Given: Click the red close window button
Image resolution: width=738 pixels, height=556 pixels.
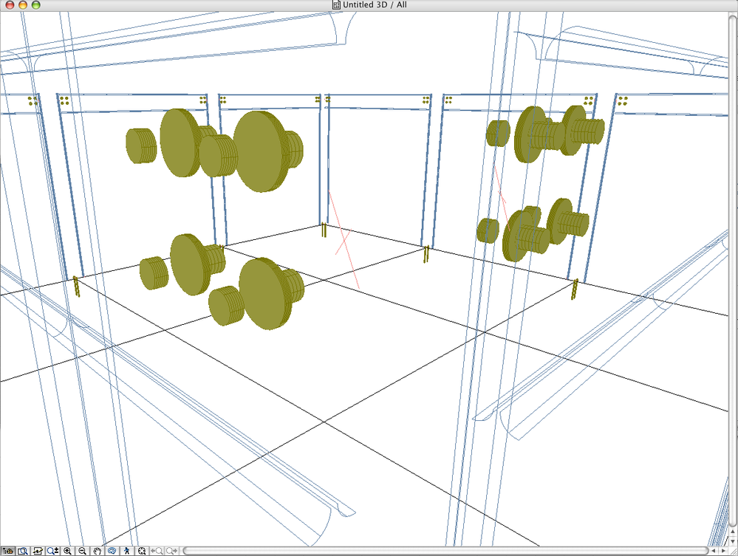Looking at the screenshot, I should tap(10, 4).
